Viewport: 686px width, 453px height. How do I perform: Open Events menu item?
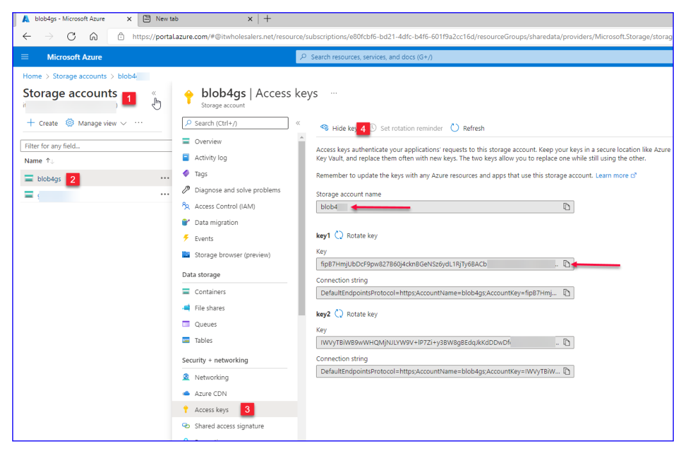(204, 238)
